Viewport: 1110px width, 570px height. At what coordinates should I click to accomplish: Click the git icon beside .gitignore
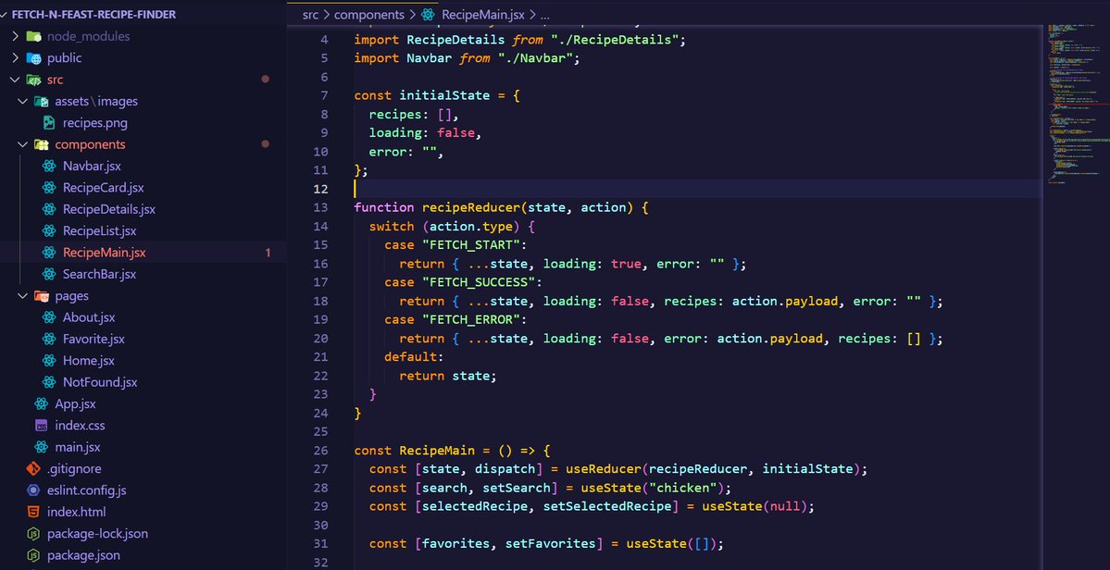point(33,469)
